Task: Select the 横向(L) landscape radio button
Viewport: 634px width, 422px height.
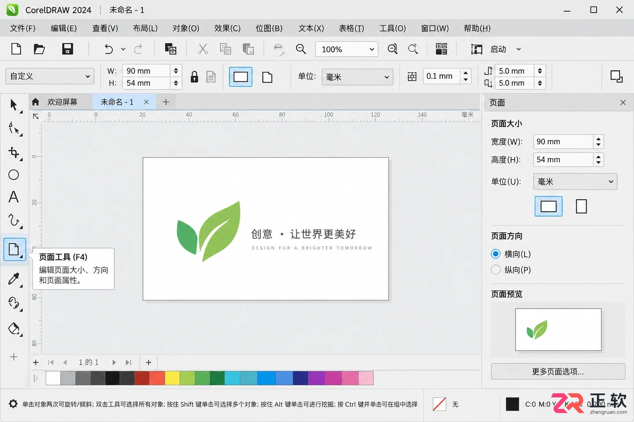Action: 496,254
